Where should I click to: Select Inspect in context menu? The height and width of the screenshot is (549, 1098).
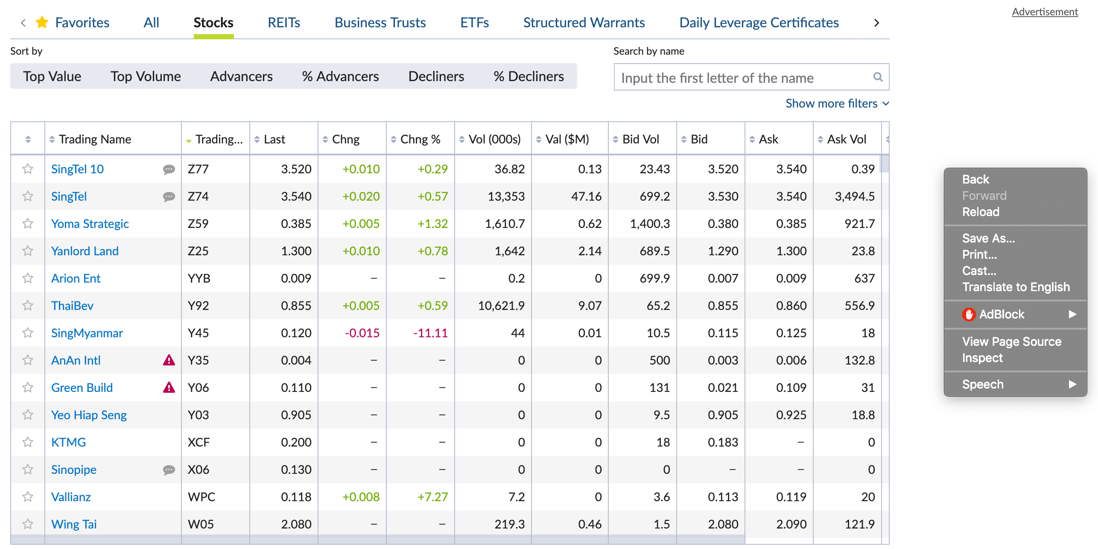pyautogui.click(x=982, y=358)
